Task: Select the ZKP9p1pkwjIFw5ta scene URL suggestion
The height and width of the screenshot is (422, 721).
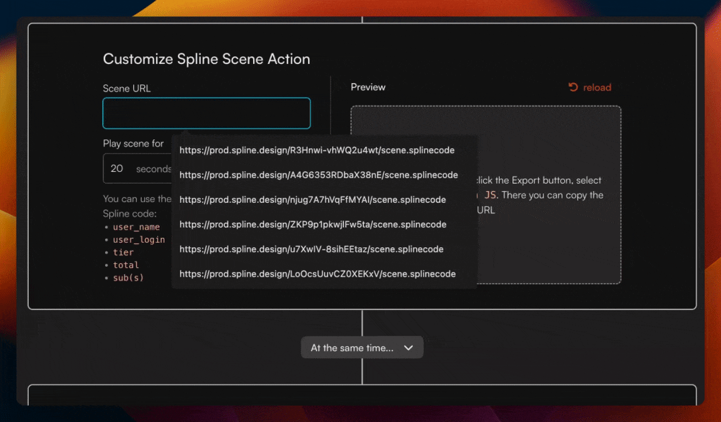Action: pyautogui.click(x=312, y=224)
